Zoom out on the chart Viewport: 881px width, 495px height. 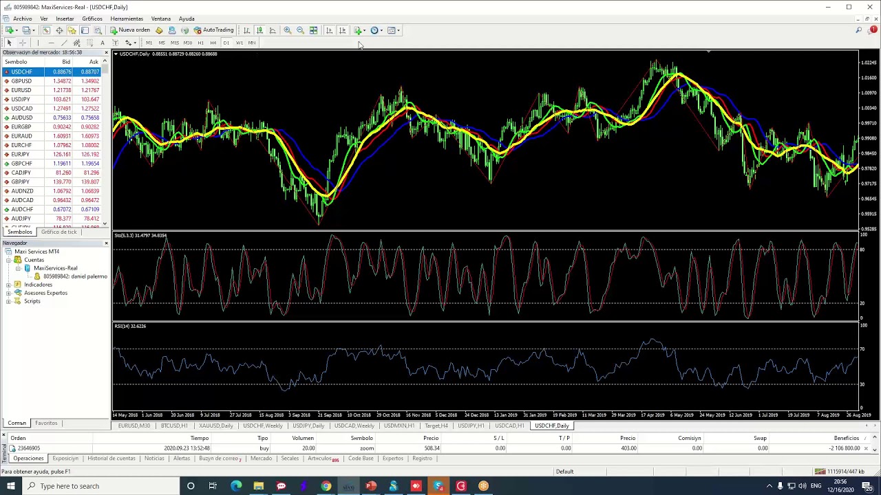pyautogui.click(x=300, y=30)
